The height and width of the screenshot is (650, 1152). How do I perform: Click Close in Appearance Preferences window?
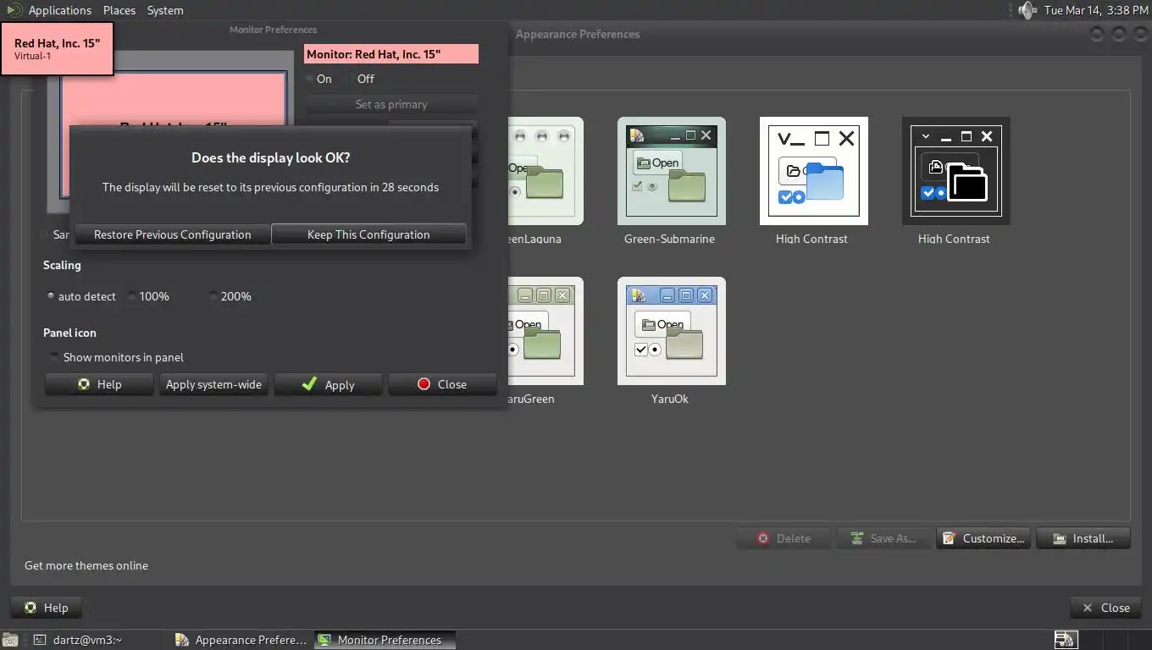pyautogui.click(x=1105, y=608)
